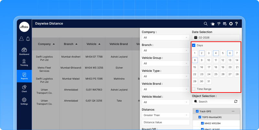Select day 15 in the calendar

coord(195,67)
